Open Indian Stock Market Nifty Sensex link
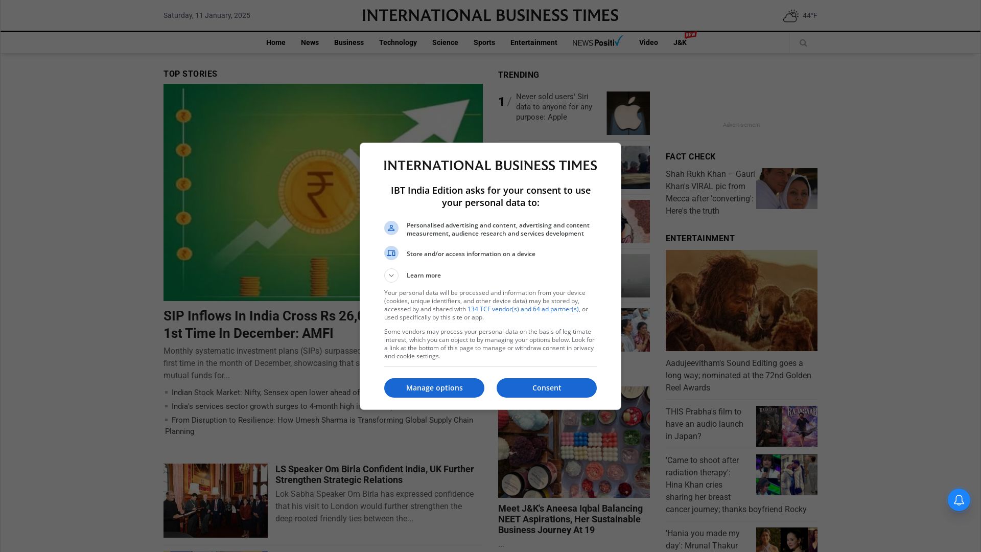 tap(266, 393)
